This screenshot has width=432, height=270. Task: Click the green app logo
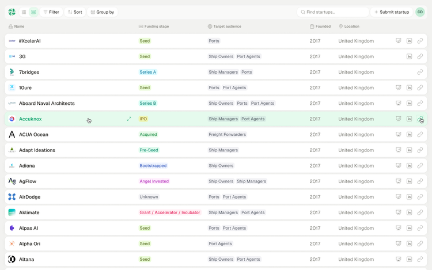click(x=12, y=12)
